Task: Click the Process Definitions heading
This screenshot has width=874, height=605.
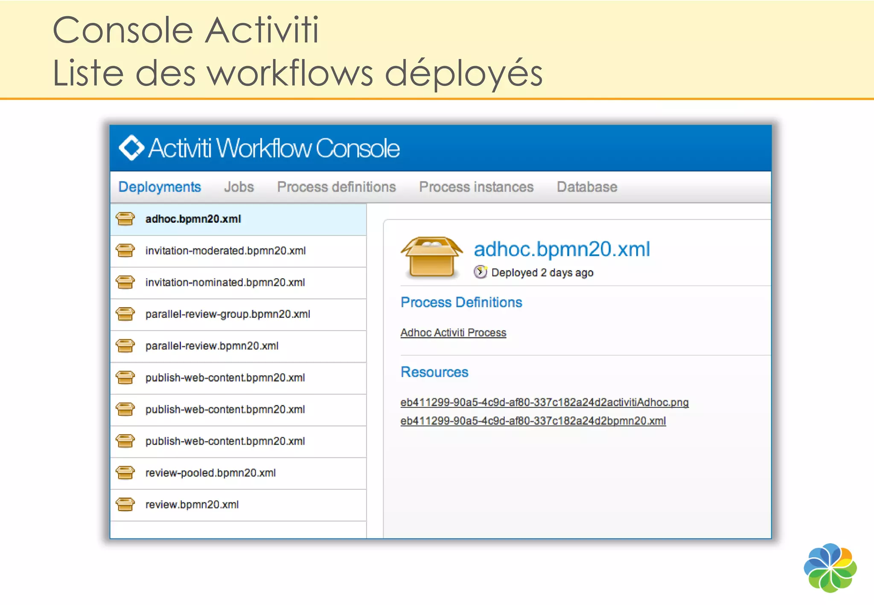Action: click(x=461, y=302)
